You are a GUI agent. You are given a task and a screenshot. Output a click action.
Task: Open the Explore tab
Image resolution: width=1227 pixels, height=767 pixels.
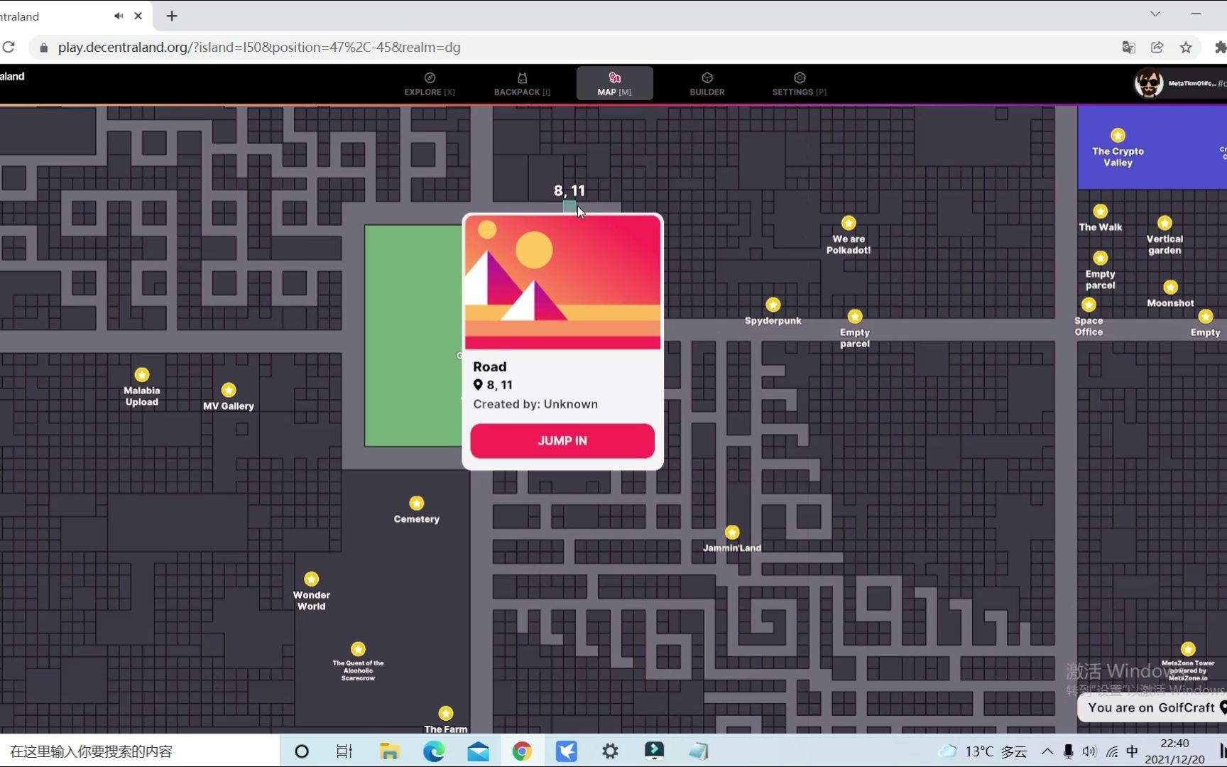pyautogui.click(x=430, y=84)
